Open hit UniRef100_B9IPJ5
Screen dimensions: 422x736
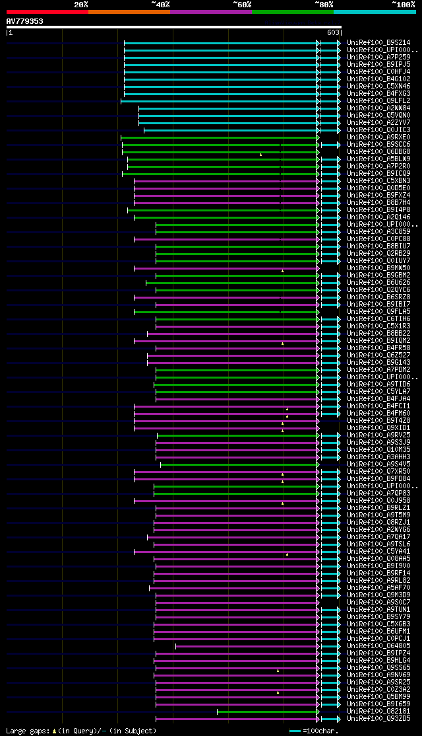(378, 64)
